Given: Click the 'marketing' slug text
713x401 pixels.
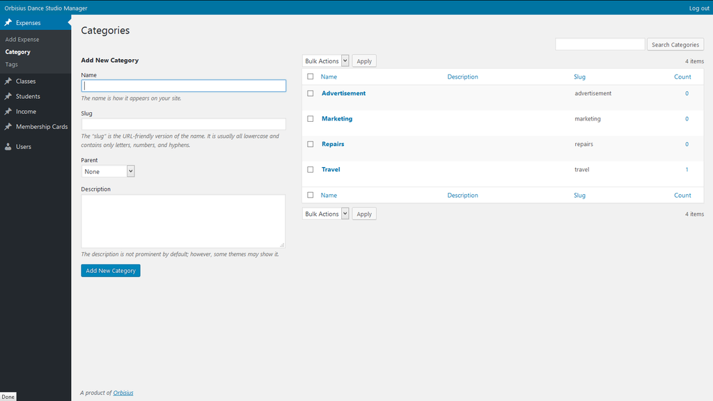Looking at the screenshot, I should pyautogui.click(x=588, y=118).
